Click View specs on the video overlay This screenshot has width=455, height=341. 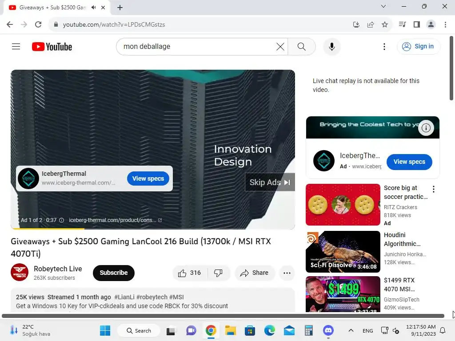pyautogui.click(x=148, y=178)
